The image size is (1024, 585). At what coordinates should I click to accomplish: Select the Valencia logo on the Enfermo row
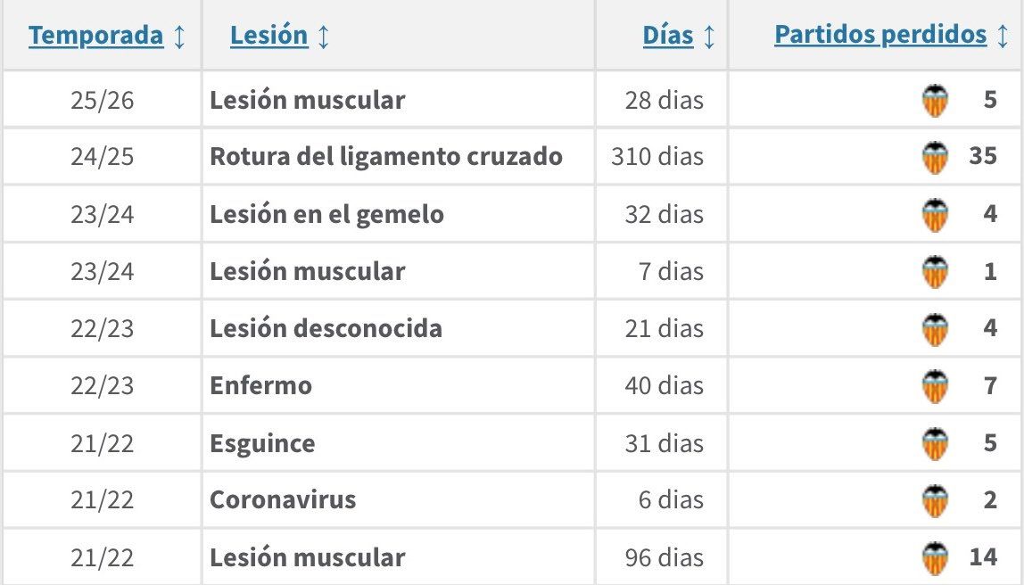[x=934, y=385]
